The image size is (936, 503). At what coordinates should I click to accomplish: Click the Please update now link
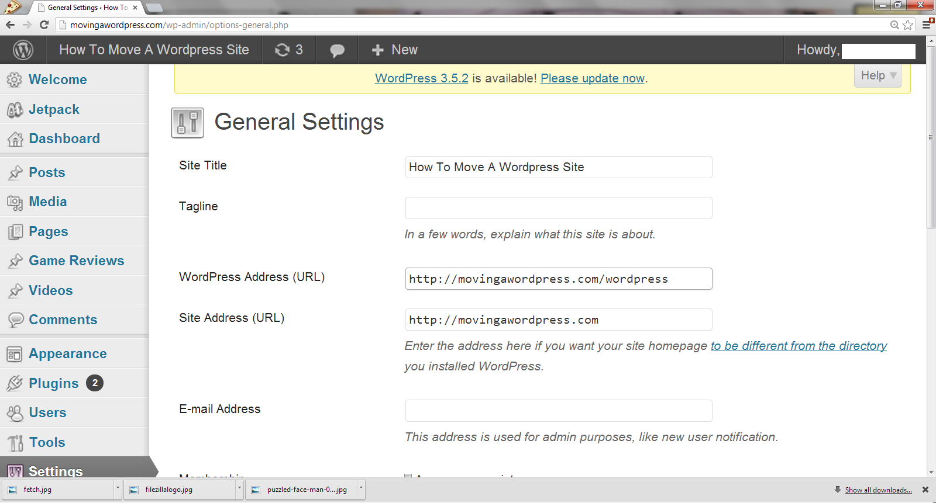click(x=593, y=78)
